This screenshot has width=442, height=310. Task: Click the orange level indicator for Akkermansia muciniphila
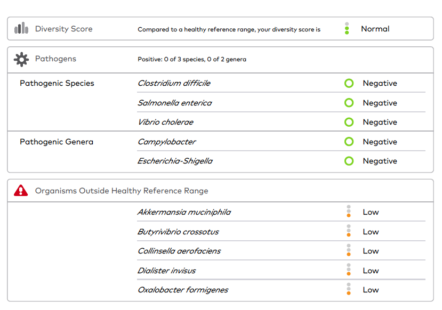click(x=349, y=211)
